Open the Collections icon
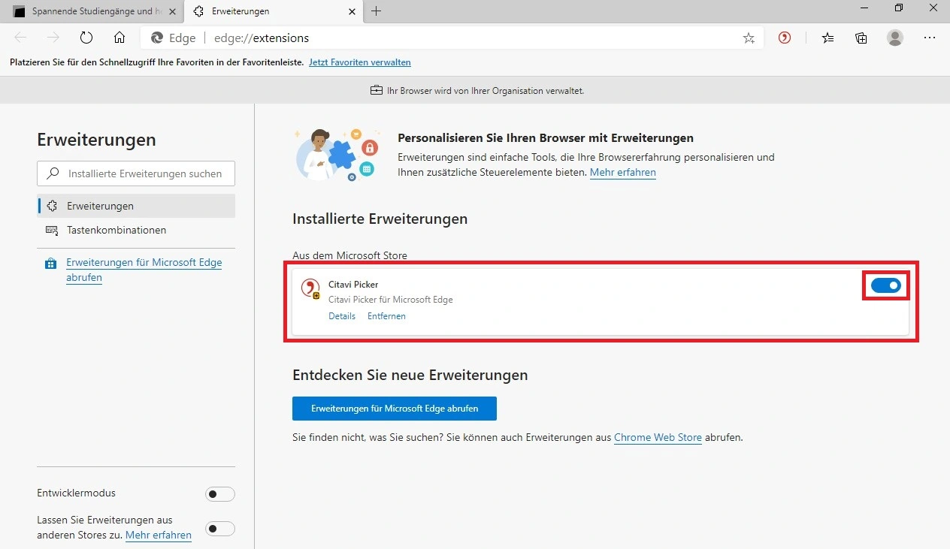Screen dimensions: 950x549 [861, 38]
